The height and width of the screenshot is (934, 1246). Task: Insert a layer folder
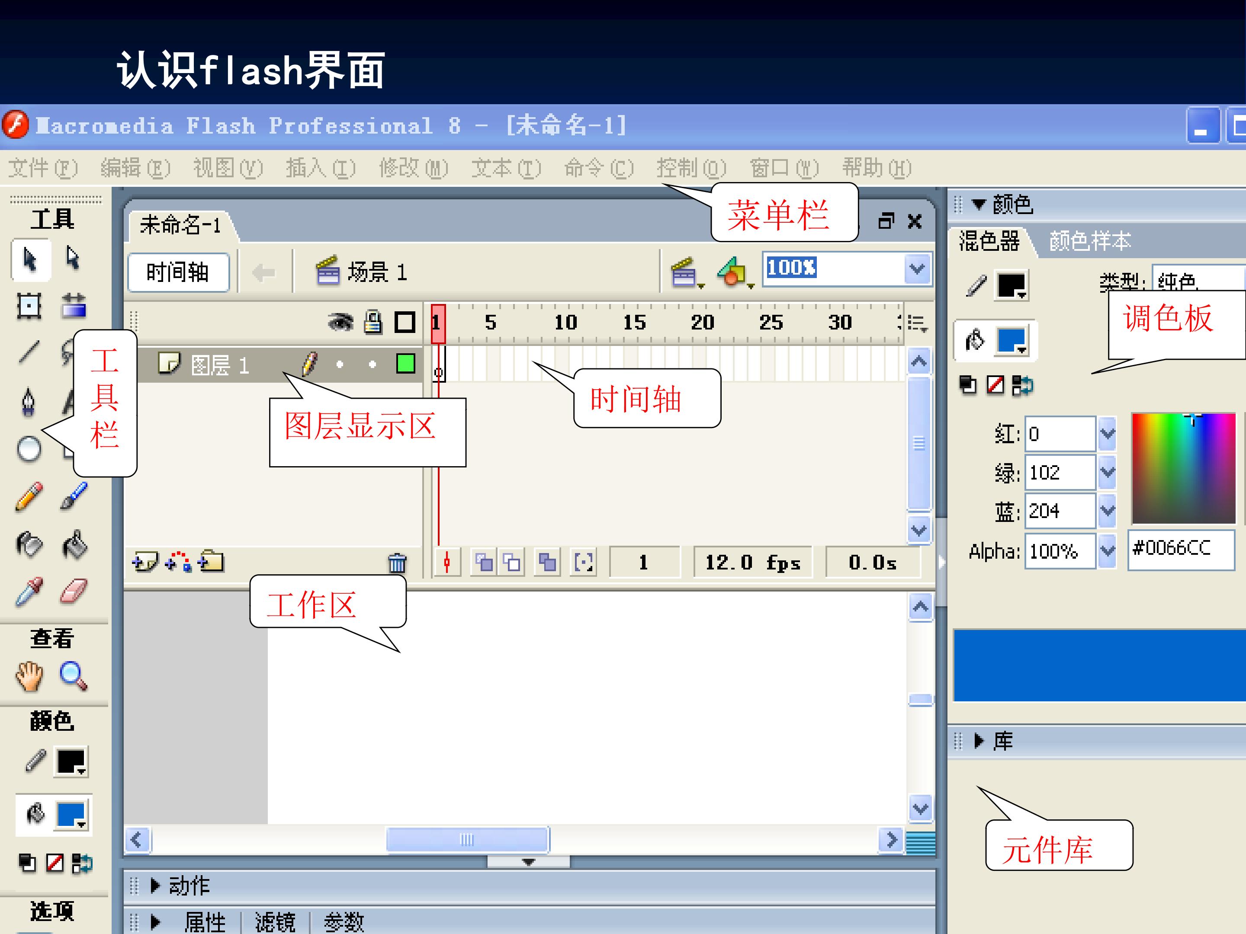coord(211,562)
